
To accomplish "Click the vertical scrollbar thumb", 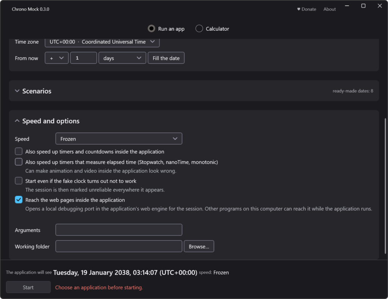I will [x=385, y=186].
